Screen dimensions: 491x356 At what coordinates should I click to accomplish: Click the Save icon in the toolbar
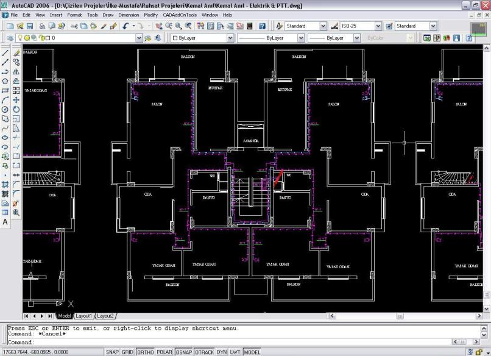pyautogui.click(x=29, y=26)
